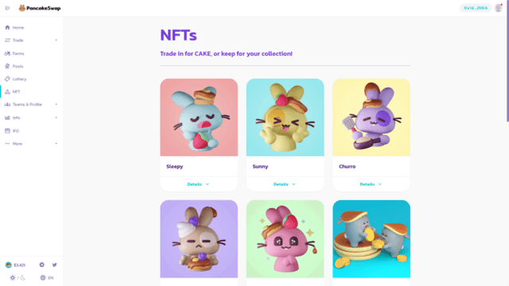
Task: Open the Twitter bird icon
Action: click(x=55, y=265)
